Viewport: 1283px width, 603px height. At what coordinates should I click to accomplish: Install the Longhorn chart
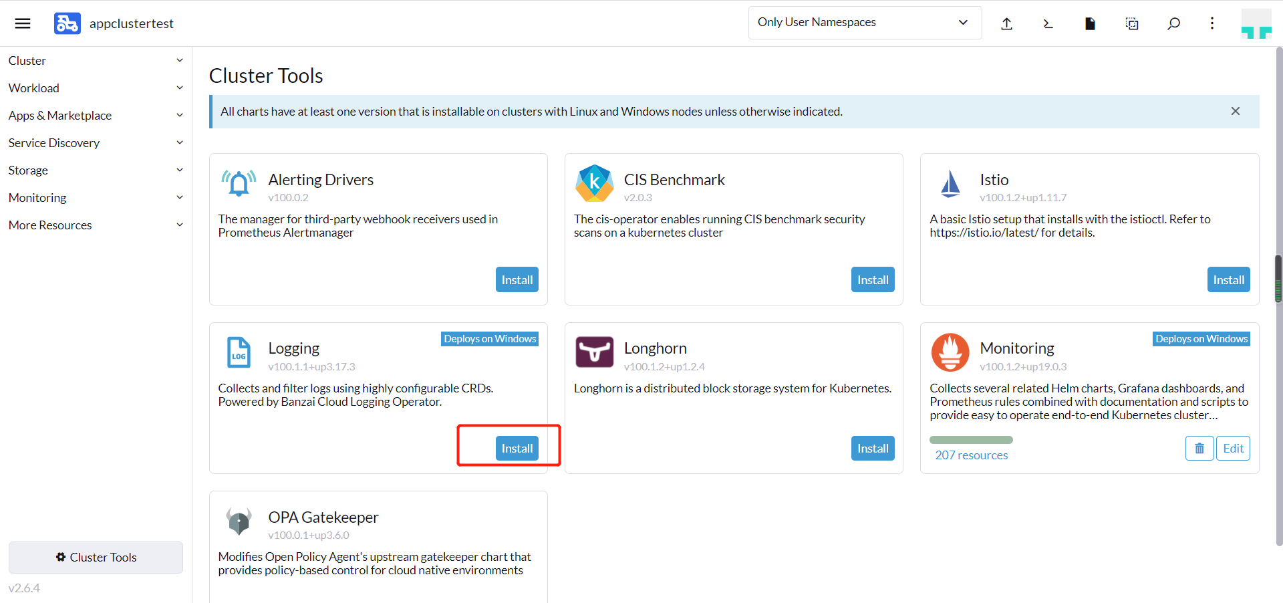click(x=873, y=448)
